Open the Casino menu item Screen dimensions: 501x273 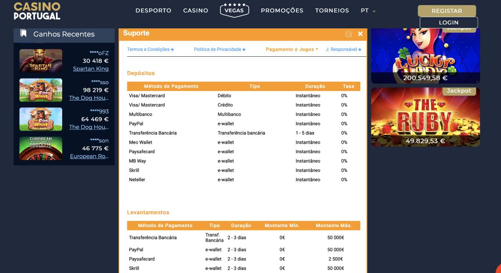(x=195, y=10)
